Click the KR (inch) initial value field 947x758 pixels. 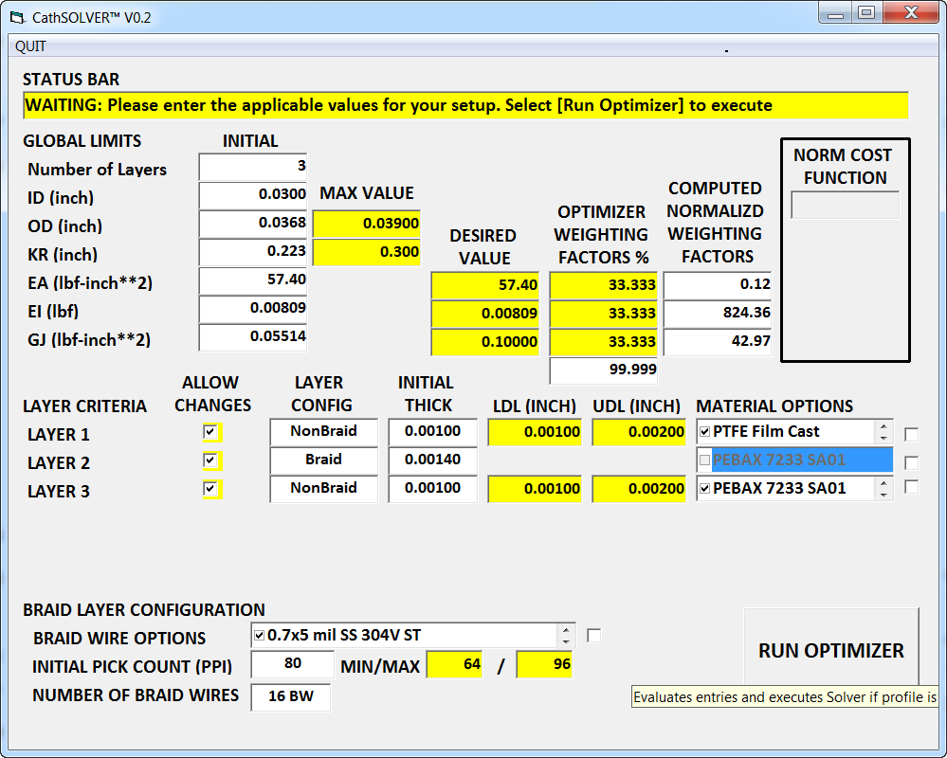253,252
